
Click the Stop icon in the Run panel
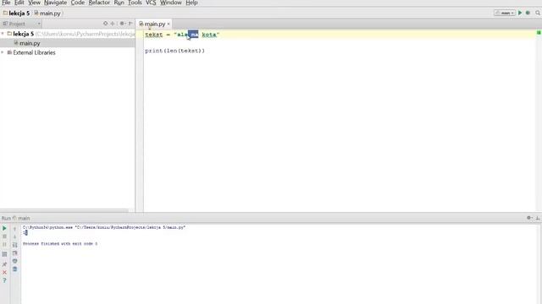pyautogui.click(x=4, y=236)
